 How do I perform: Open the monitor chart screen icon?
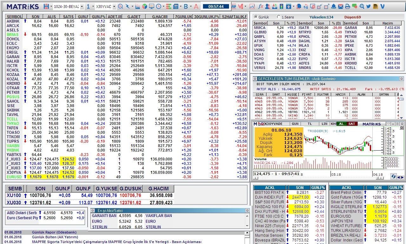tap(151, 6)
